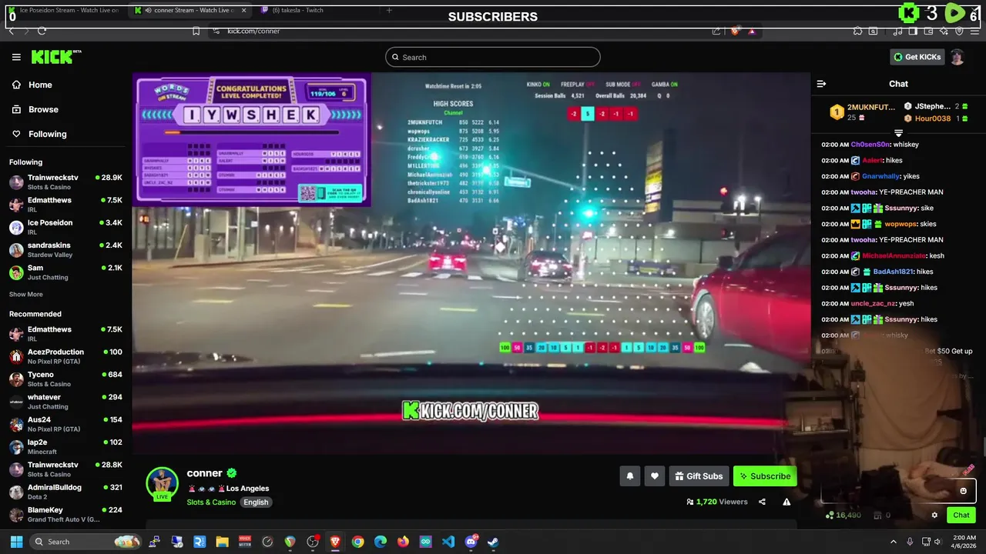The height and width of the screenshot is (554, 986).
Task: Open the emoji picker in chat input
Action: 963,491
